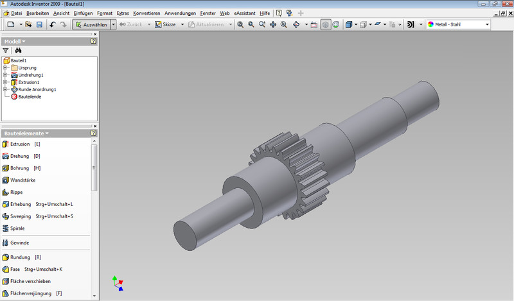Click the filter funnel in Modell panel
This screenshot has width=514, height=301.
(x=6, y=50)
